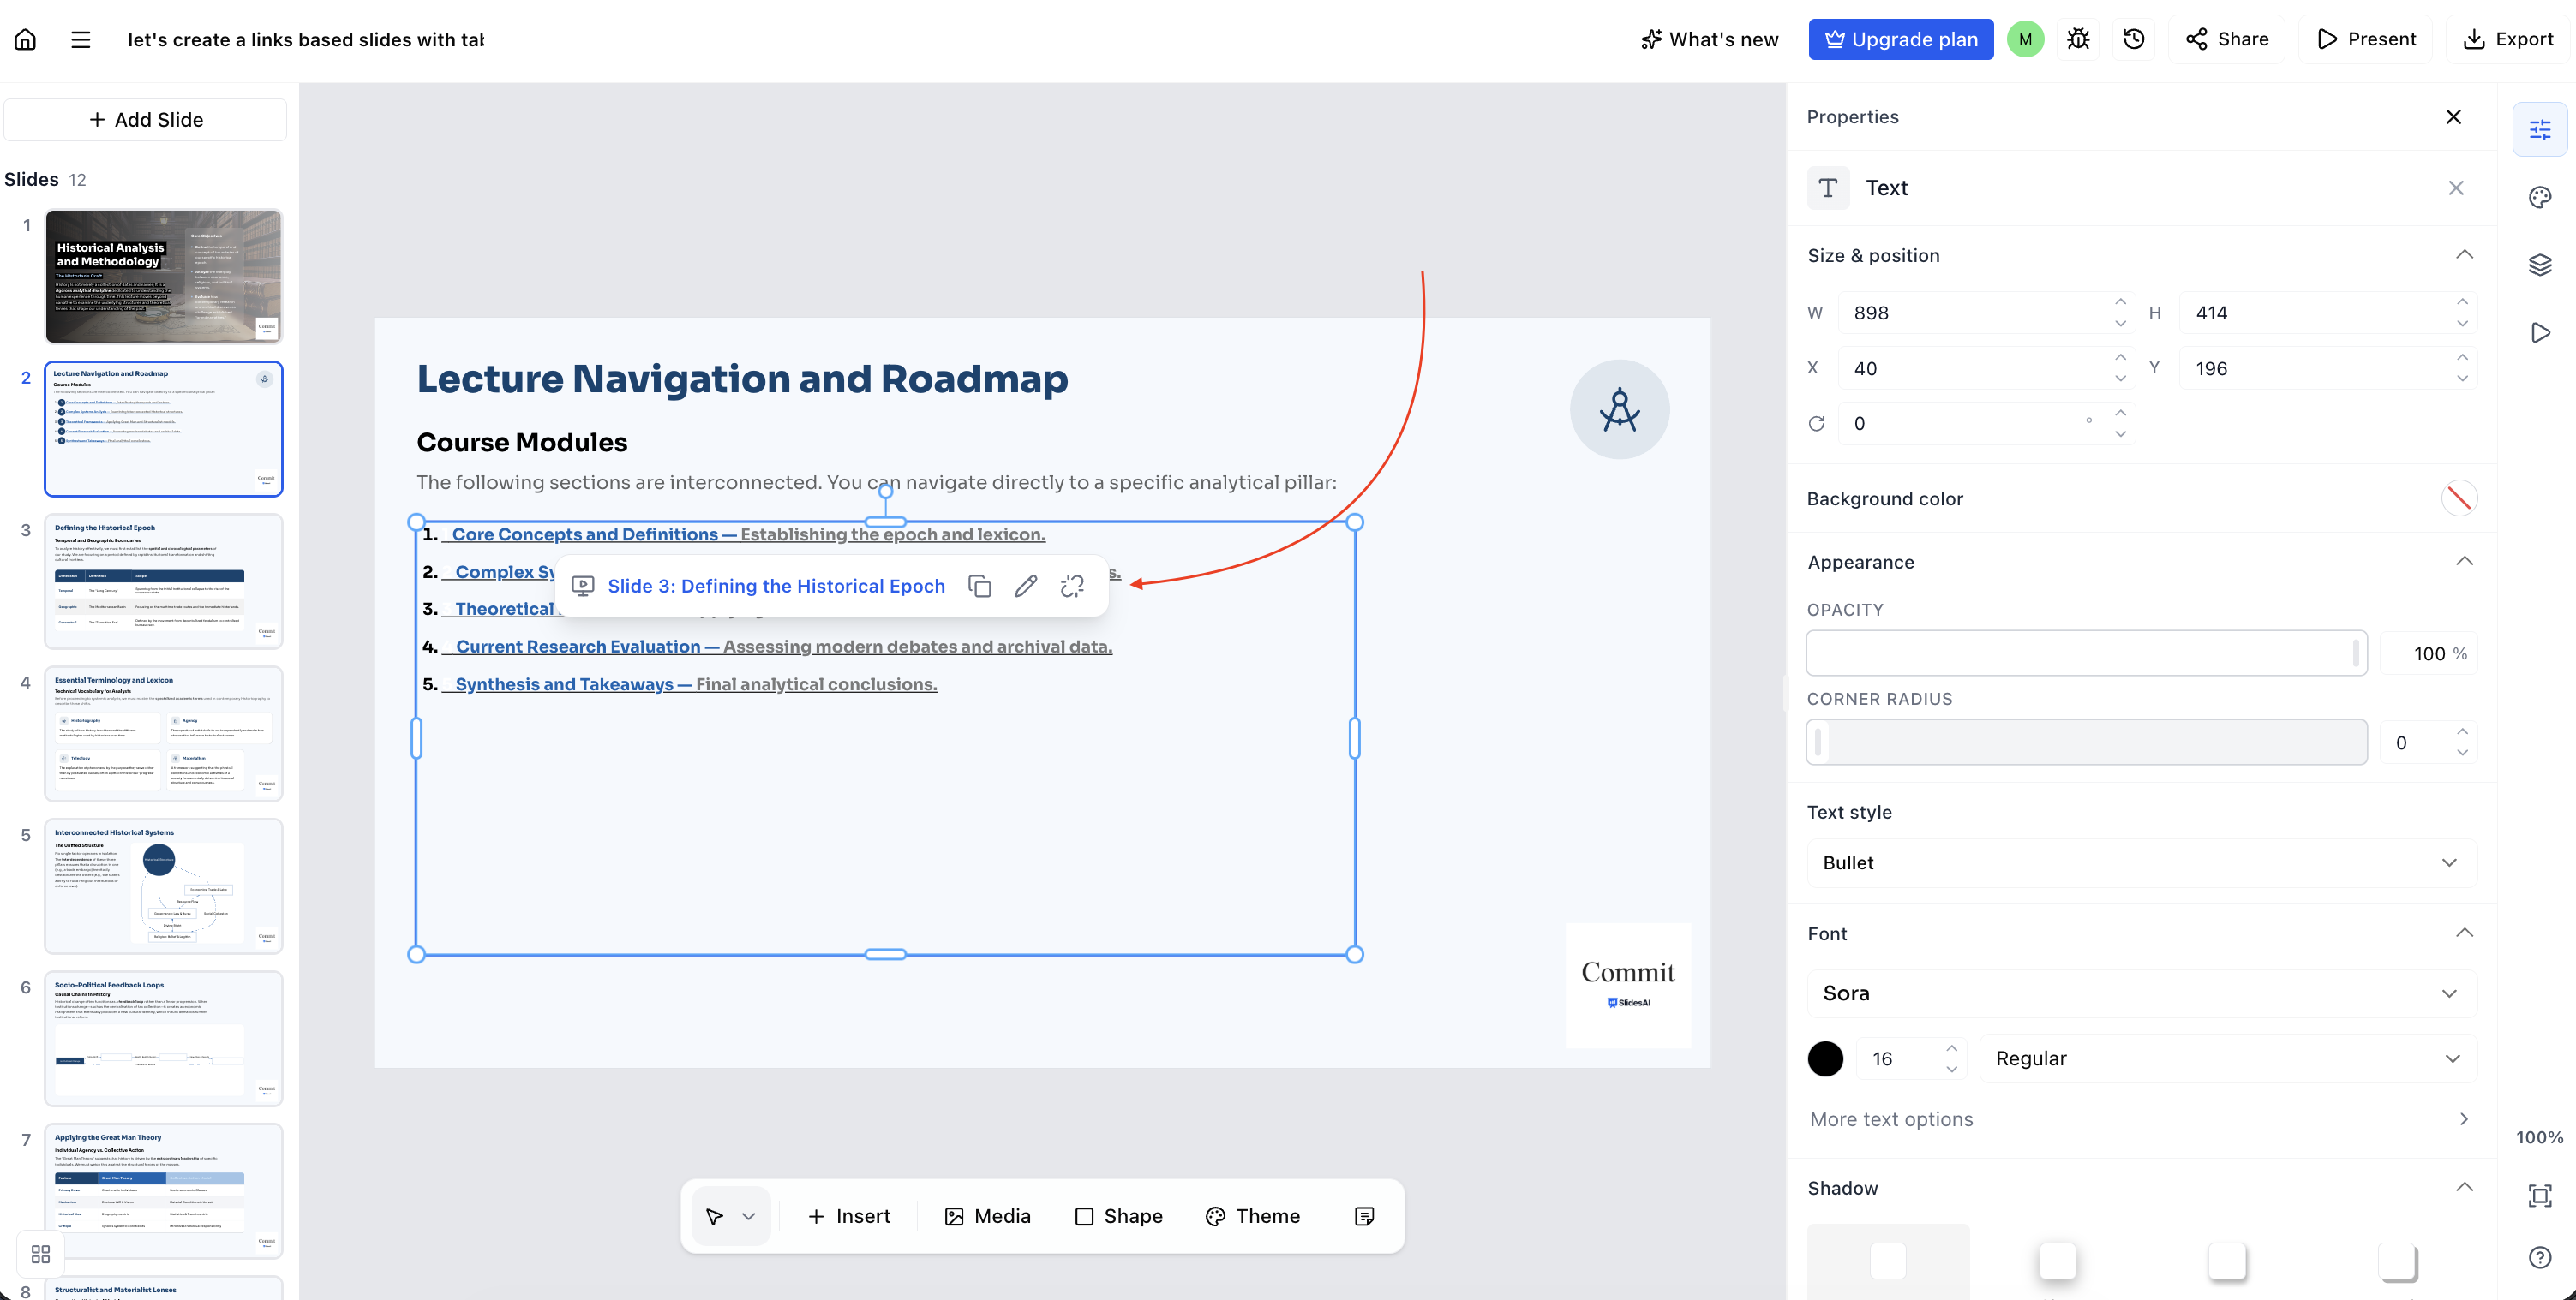Open the hamburger menu
Screen dimensions: 2576x1300
pos(81,39)
